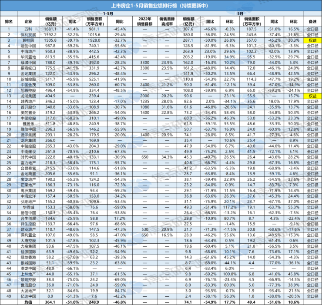The width and height of the screenshot is (322, 305).
Task: Select 大唐控股 company cell
Action: click(28, 241)
